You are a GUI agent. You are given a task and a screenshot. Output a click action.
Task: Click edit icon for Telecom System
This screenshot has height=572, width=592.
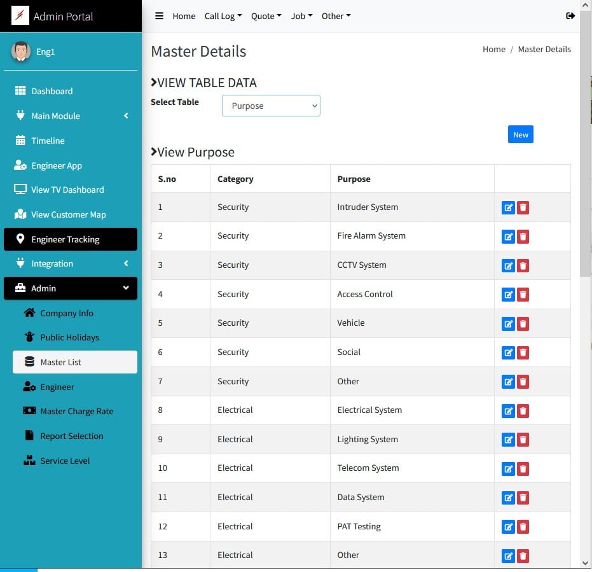[x=508, y=469]
